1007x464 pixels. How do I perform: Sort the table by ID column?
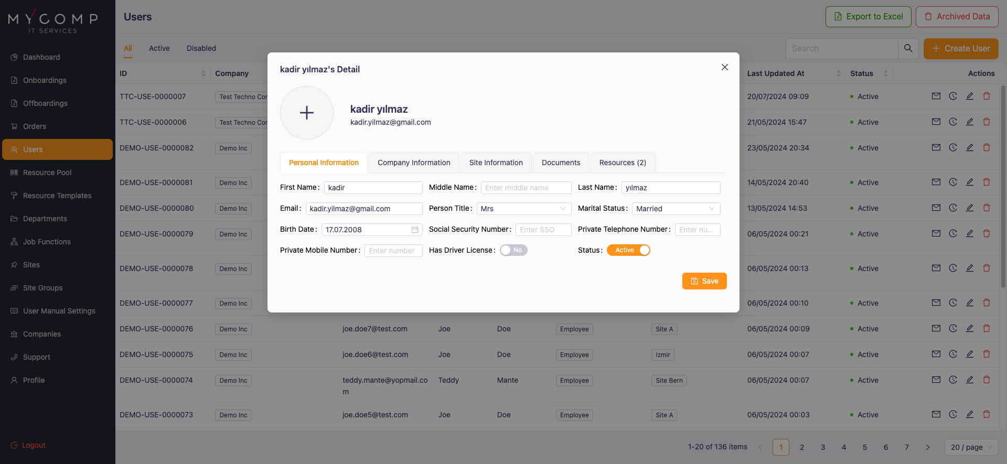pos(203,73)
